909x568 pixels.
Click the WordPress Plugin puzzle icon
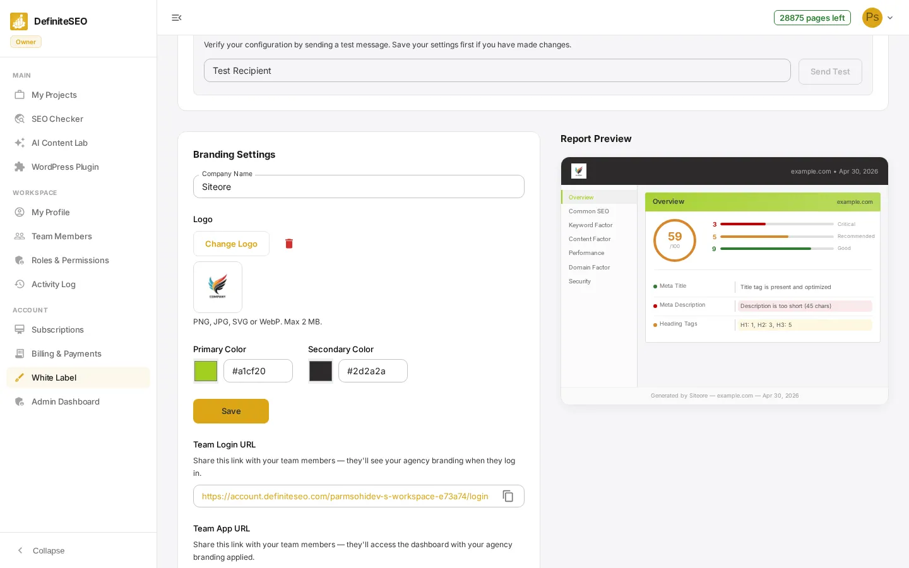(20, 167)
